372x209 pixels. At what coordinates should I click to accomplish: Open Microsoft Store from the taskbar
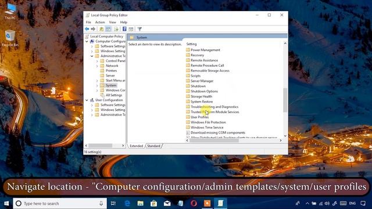pos(153,203)
